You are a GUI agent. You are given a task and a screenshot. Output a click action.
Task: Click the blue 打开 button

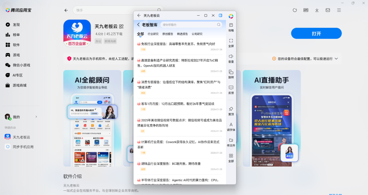316,33
